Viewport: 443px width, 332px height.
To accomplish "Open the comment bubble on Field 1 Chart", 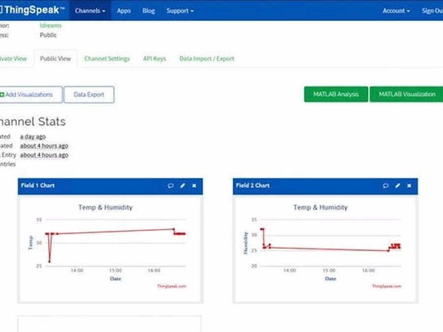I will 171,186.
